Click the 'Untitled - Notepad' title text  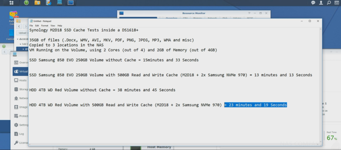click(42, 21)
